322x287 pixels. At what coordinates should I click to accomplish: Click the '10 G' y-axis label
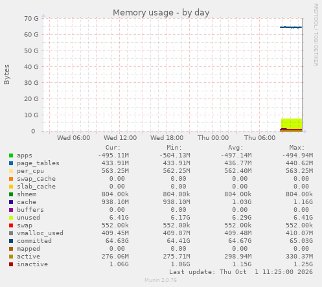31,115
